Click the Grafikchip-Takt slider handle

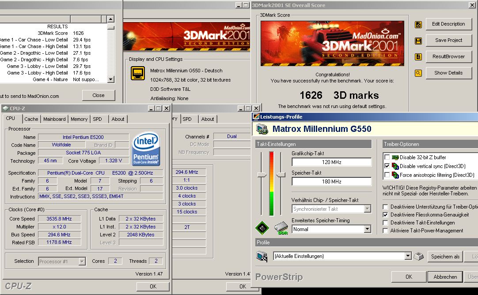(262, 175)
